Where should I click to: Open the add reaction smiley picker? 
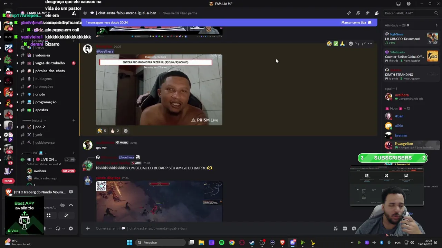[x=351, y=44]
